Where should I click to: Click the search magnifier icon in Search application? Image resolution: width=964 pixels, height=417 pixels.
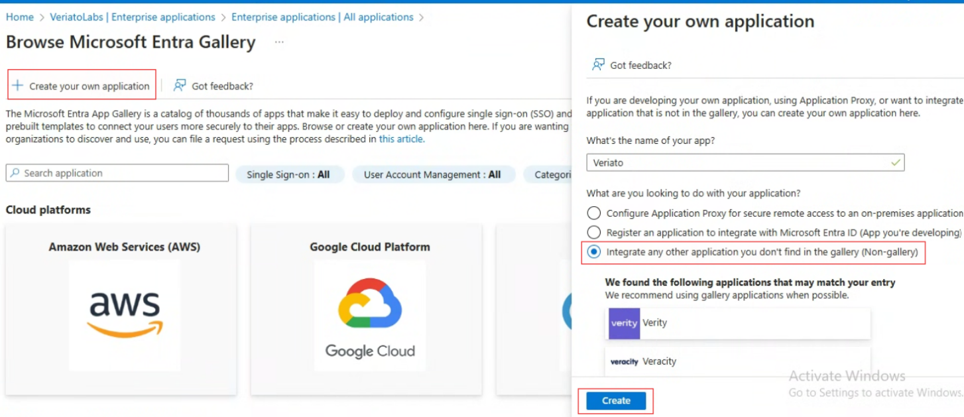15,173
